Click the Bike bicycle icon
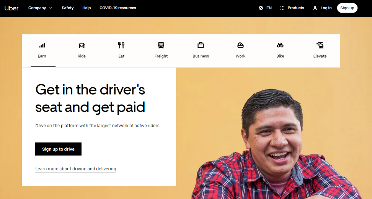The height and width of the screenshot is (199, 372). coord(280,45)
